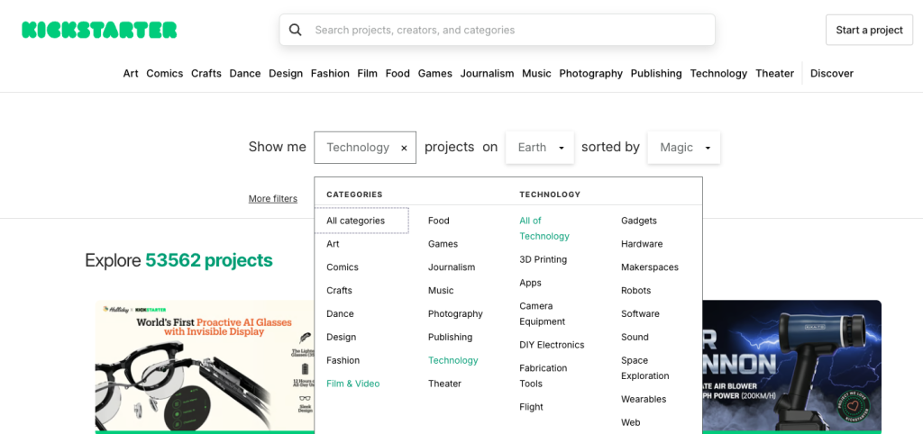Open Theater in the top navigation bar
This screenshot has width=923, height=434.
774,74
